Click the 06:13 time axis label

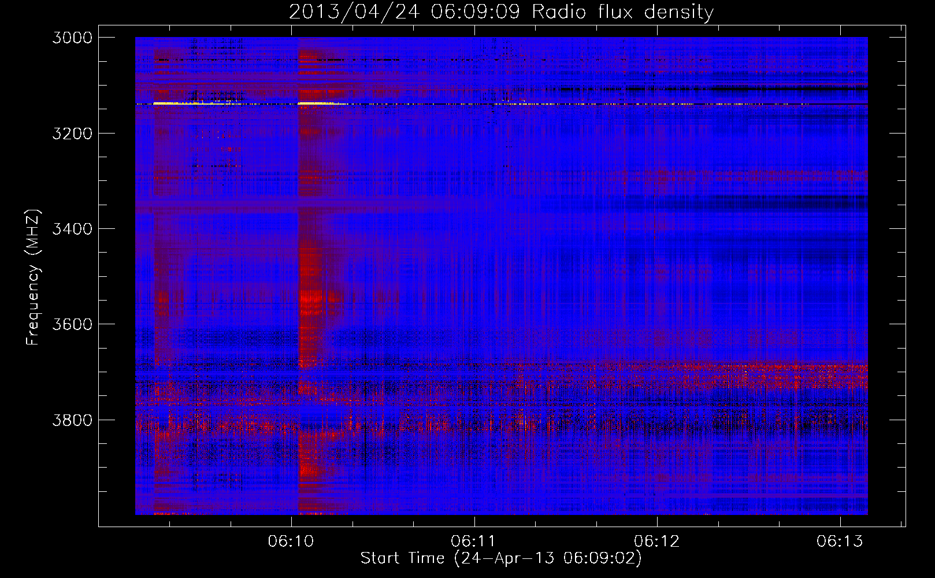click(840, 541)
